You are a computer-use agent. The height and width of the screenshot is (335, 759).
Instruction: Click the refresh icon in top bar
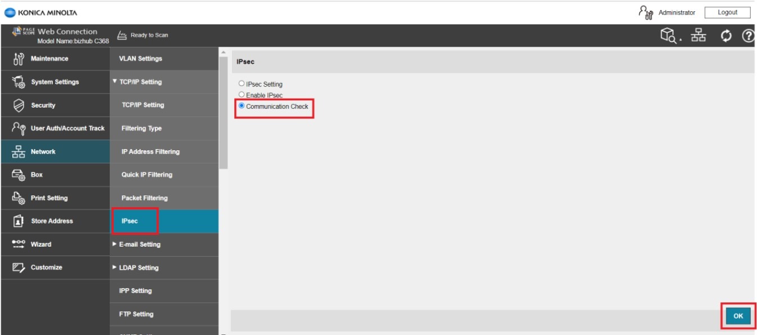click(x=726, y=36)
